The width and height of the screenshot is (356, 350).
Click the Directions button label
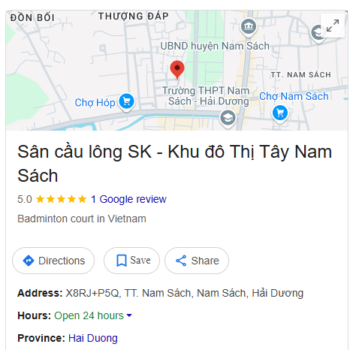tap(62, 261)
